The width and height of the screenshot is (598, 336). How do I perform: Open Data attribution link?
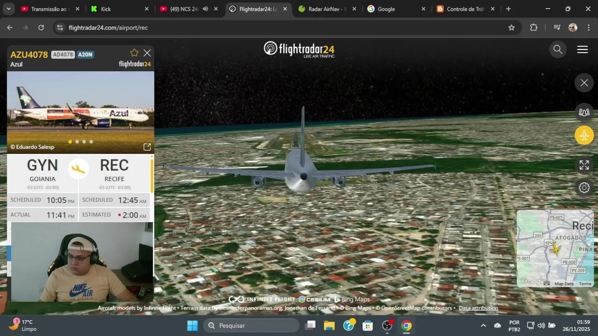pyautogui.click(x=478, y=308)
